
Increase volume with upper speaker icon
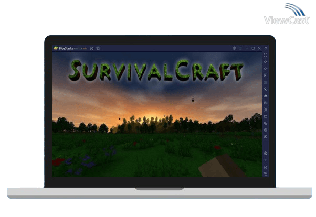point(266,62)
